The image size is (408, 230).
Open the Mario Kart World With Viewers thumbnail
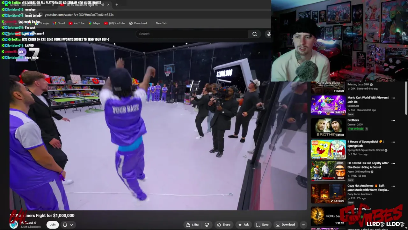[x=328, y=105]
